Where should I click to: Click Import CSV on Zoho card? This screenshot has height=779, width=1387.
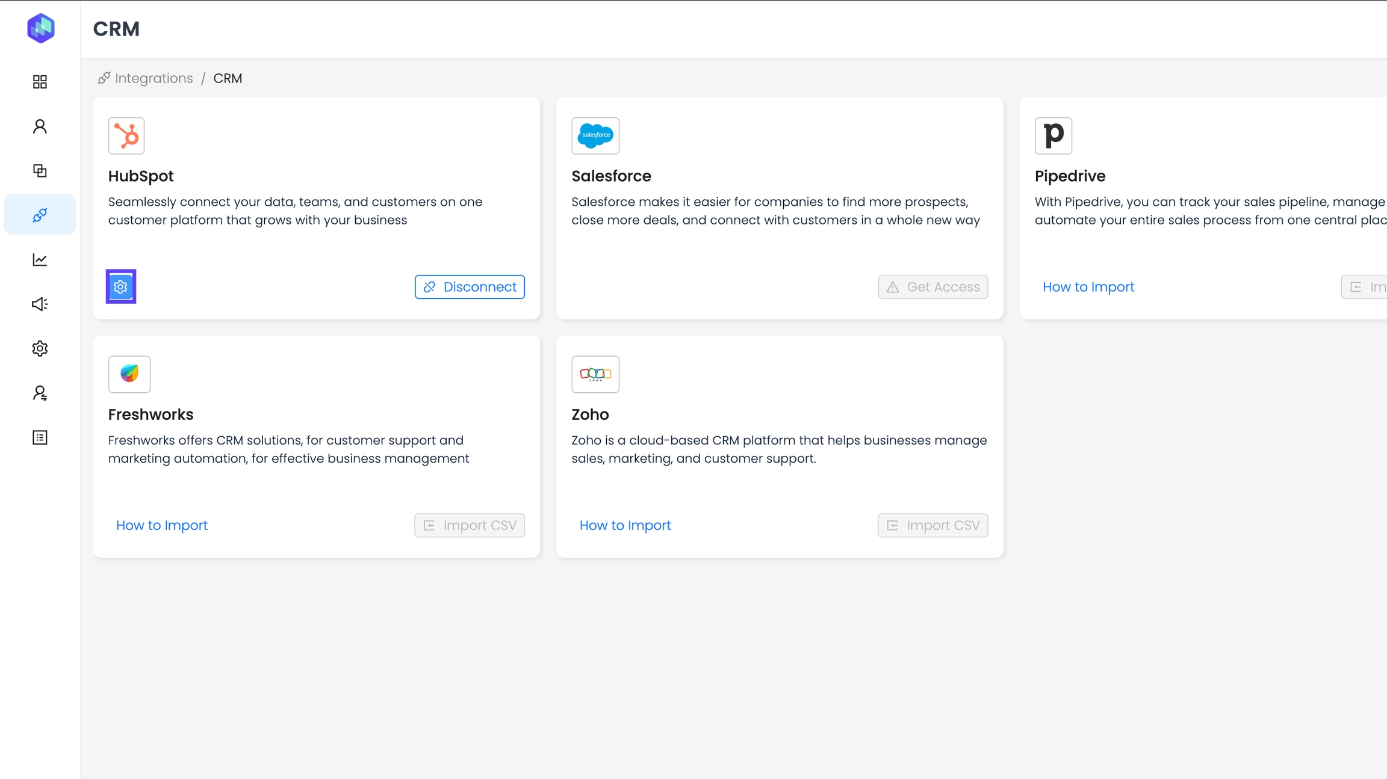pyautogui.click(x=932, y=525)
